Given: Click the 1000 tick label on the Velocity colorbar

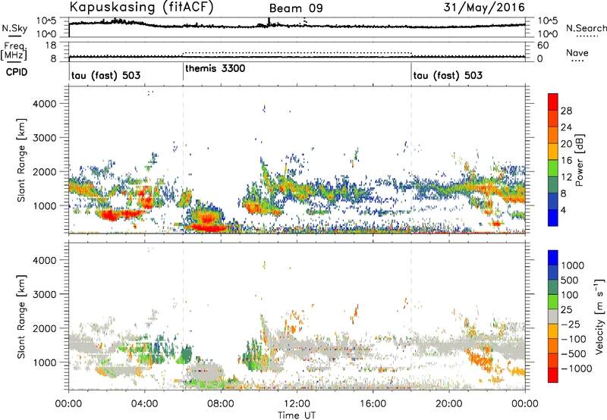Looking at the screenshot, I should (572, 265).
